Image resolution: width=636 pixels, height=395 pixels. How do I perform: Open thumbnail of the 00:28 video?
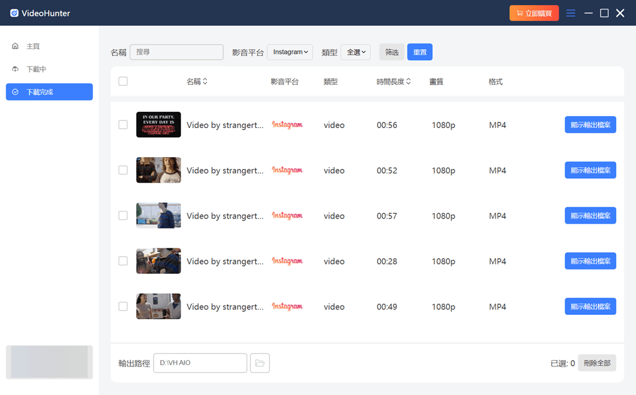tap(158, 261)
